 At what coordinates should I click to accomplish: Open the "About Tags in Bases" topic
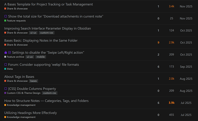19,77
